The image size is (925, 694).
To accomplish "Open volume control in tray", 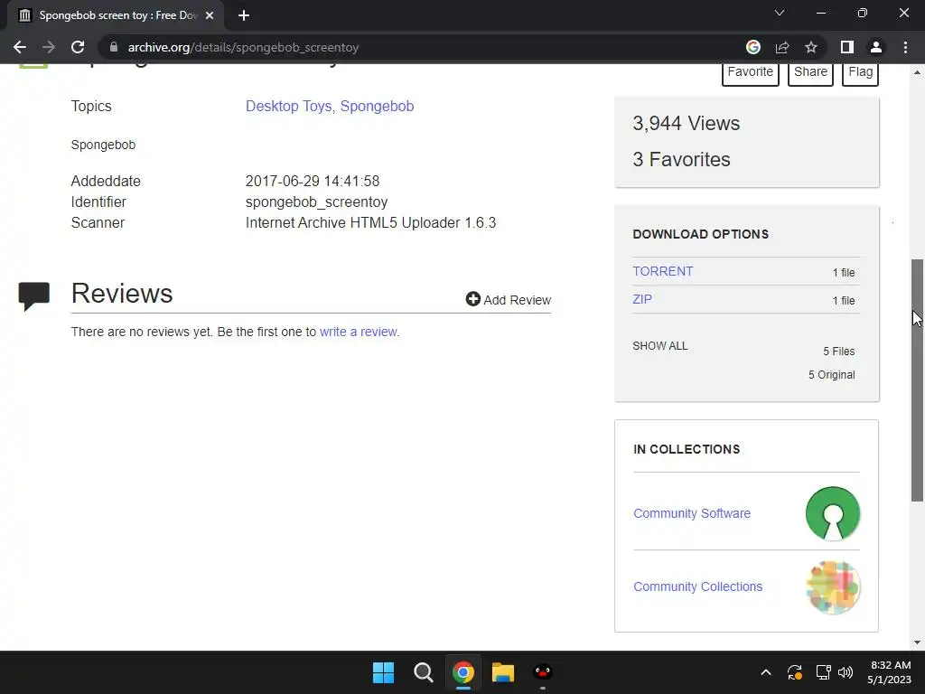I will [x=846, y=672].
